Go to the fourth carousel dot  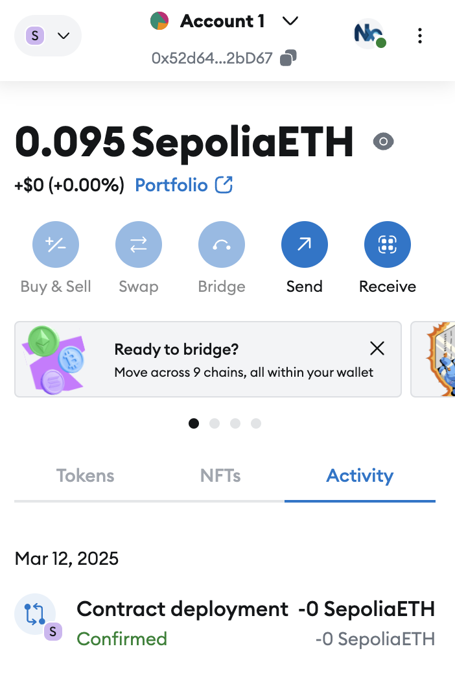pyautogui.click(x=256, y=423)
